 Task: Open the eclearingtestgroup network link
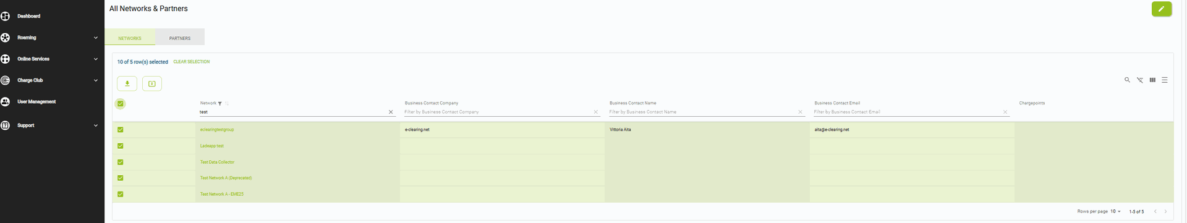(x=217, y=130)
